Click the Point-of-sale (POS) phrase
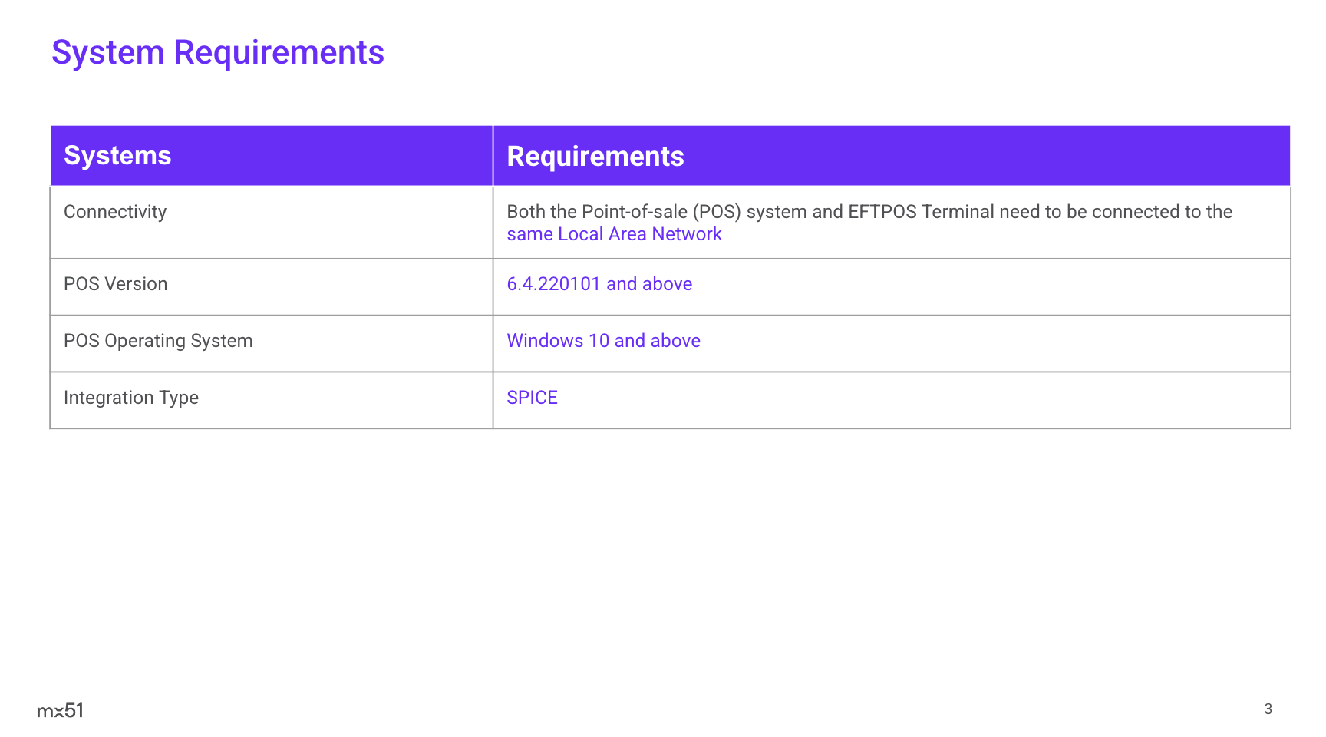Screen dimensions: 1326x737 (x=661, y=212)
